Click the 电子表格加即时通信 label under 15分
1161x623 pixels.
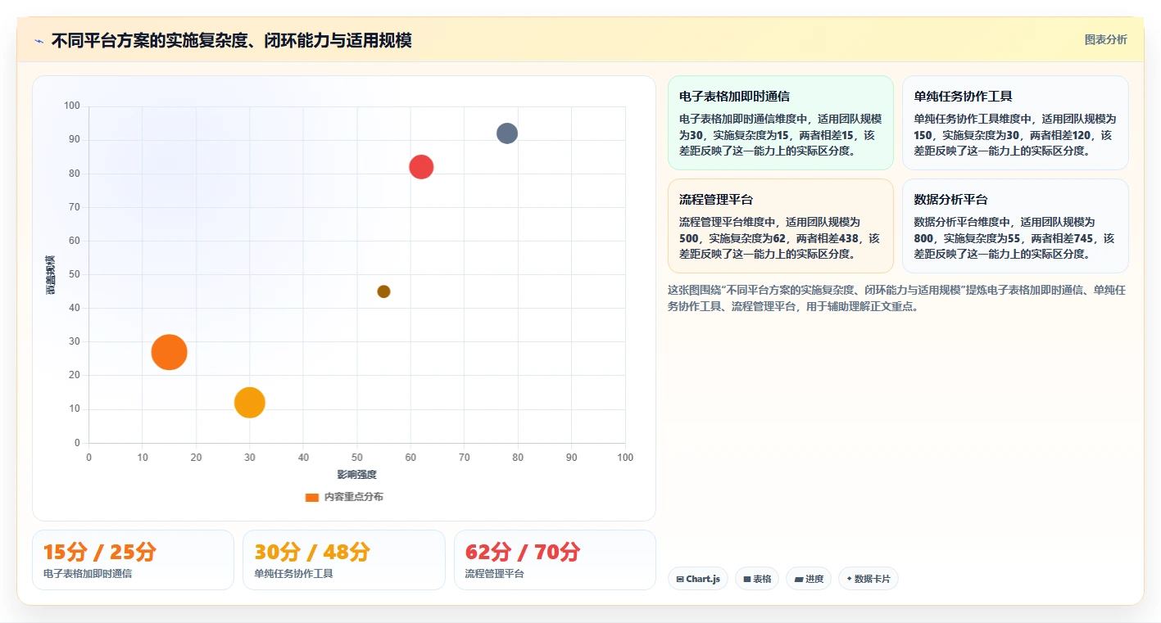pos(88,574)
